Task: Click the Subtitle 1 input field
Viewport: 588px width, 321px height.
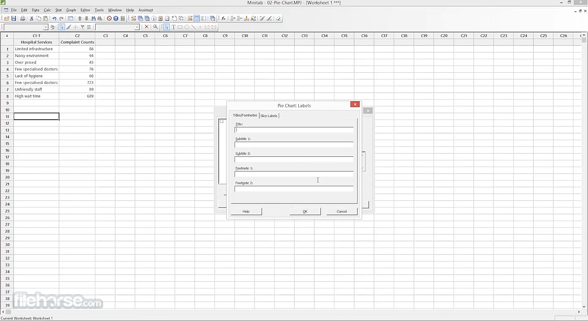Action: point(294,145)
